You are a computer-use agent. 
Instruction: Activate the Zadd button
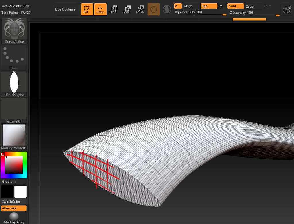click(x=235, y=6)
